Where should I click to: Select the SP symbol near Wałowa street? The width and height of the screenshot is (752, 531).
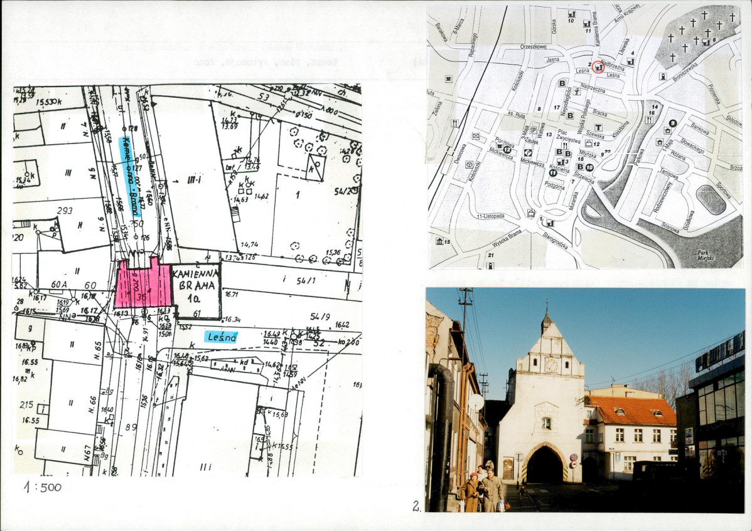tap(533, 130)
